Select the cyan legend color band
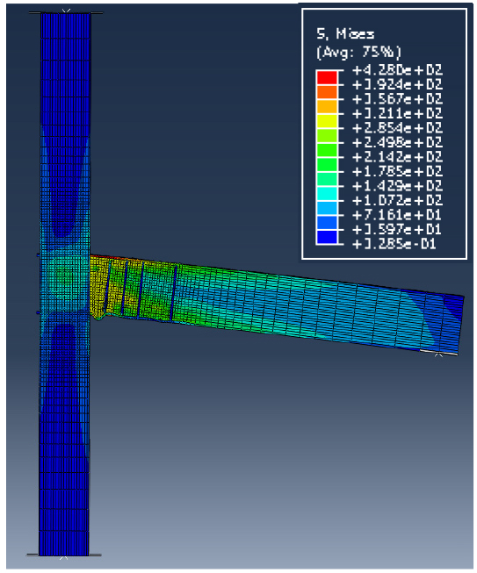Screen dimensions: 477x573 tap(327, 193)
